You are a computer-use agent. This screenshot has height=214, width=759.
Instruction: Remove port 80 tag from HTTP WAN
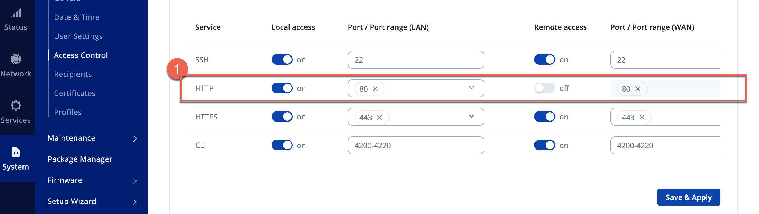[638, 89]
